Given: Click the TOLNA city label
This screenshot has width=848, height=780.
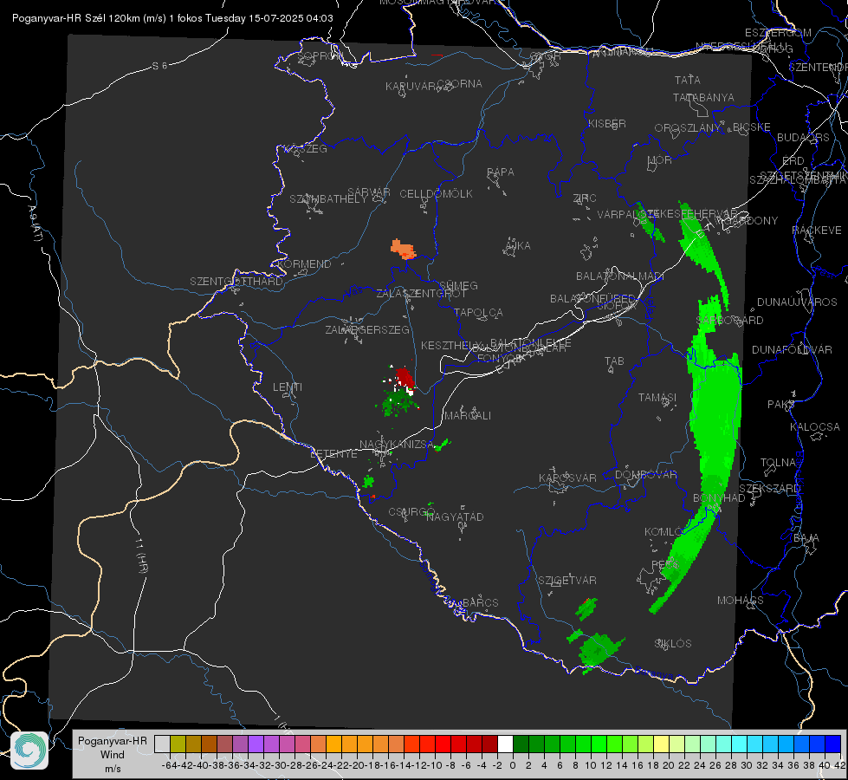Looking at the screenshot, I should click(778, 463).
